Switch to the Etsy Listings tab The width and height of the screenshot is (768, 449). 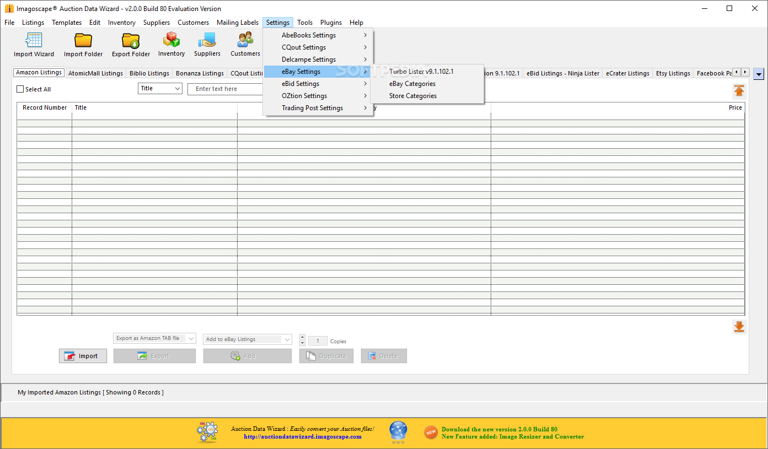(x=673, y=73)
